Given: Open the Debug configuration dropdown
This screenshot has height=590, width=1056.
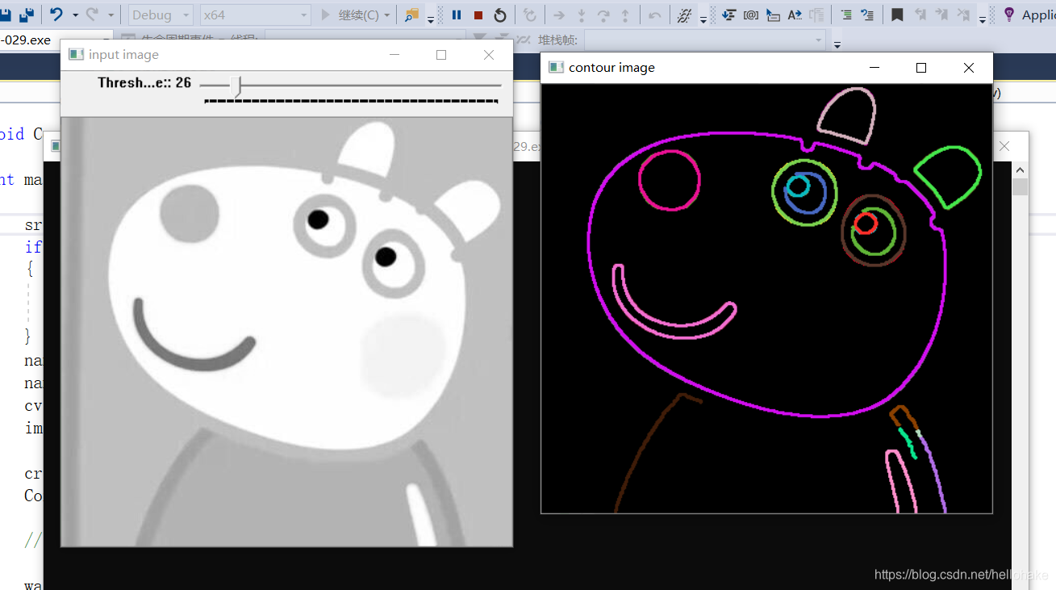Looking at the screenshot, I should point(161,15).
